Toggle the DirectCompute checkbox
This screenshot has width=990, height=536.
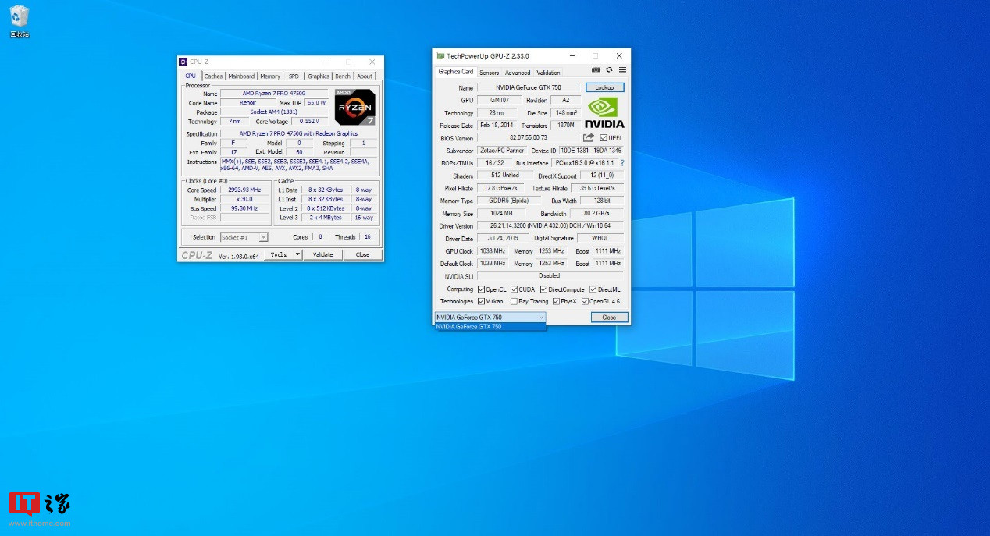543,289
